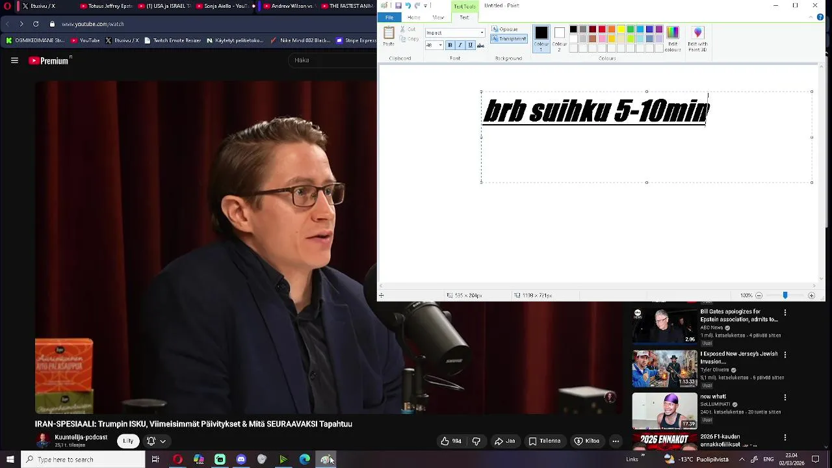Click the Tallenna save button
The image size is (832, 468).
click(545, 441)
